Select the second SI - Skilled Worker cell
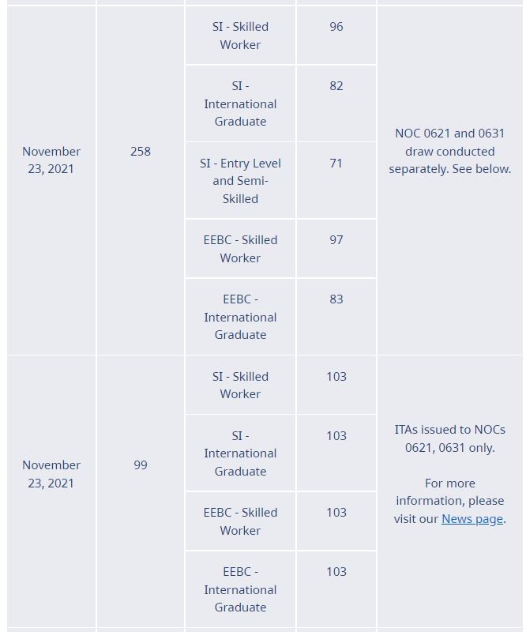 (x=240, y=385)
